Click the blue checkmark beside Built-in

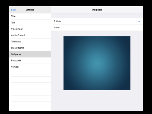139,21
